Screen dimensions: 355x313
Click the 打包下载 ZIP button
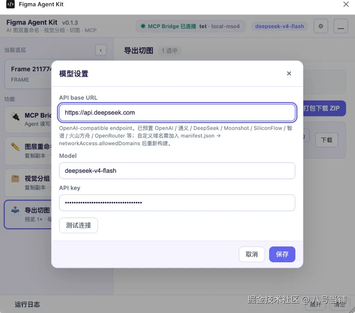pos(324,108)
